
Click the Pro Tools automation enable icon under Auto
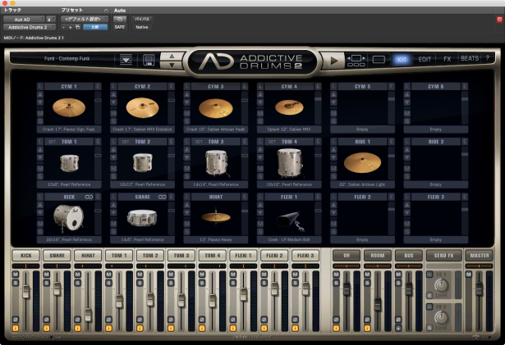120,20
